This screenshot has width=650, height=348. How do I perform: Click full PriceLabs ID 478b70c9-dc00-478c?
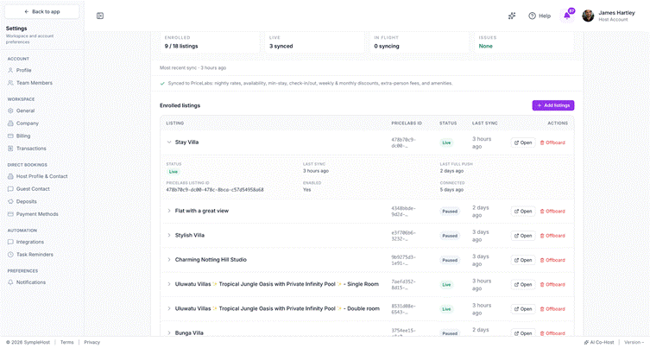(x=215, y=190)
